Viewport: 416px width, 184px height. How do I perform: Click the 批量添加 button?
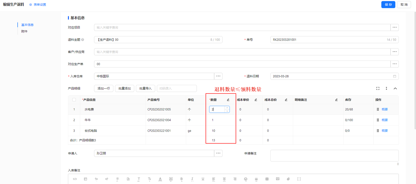coord(124,88)
